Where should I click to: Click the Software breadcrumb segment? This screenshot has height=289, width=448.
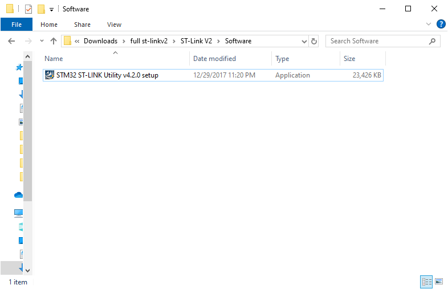coord(238,41)
